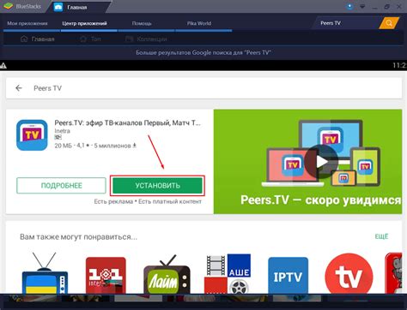Click the blue account icon in title bar
This screenshot has width=407, height=310.
(x=349, y=6)
